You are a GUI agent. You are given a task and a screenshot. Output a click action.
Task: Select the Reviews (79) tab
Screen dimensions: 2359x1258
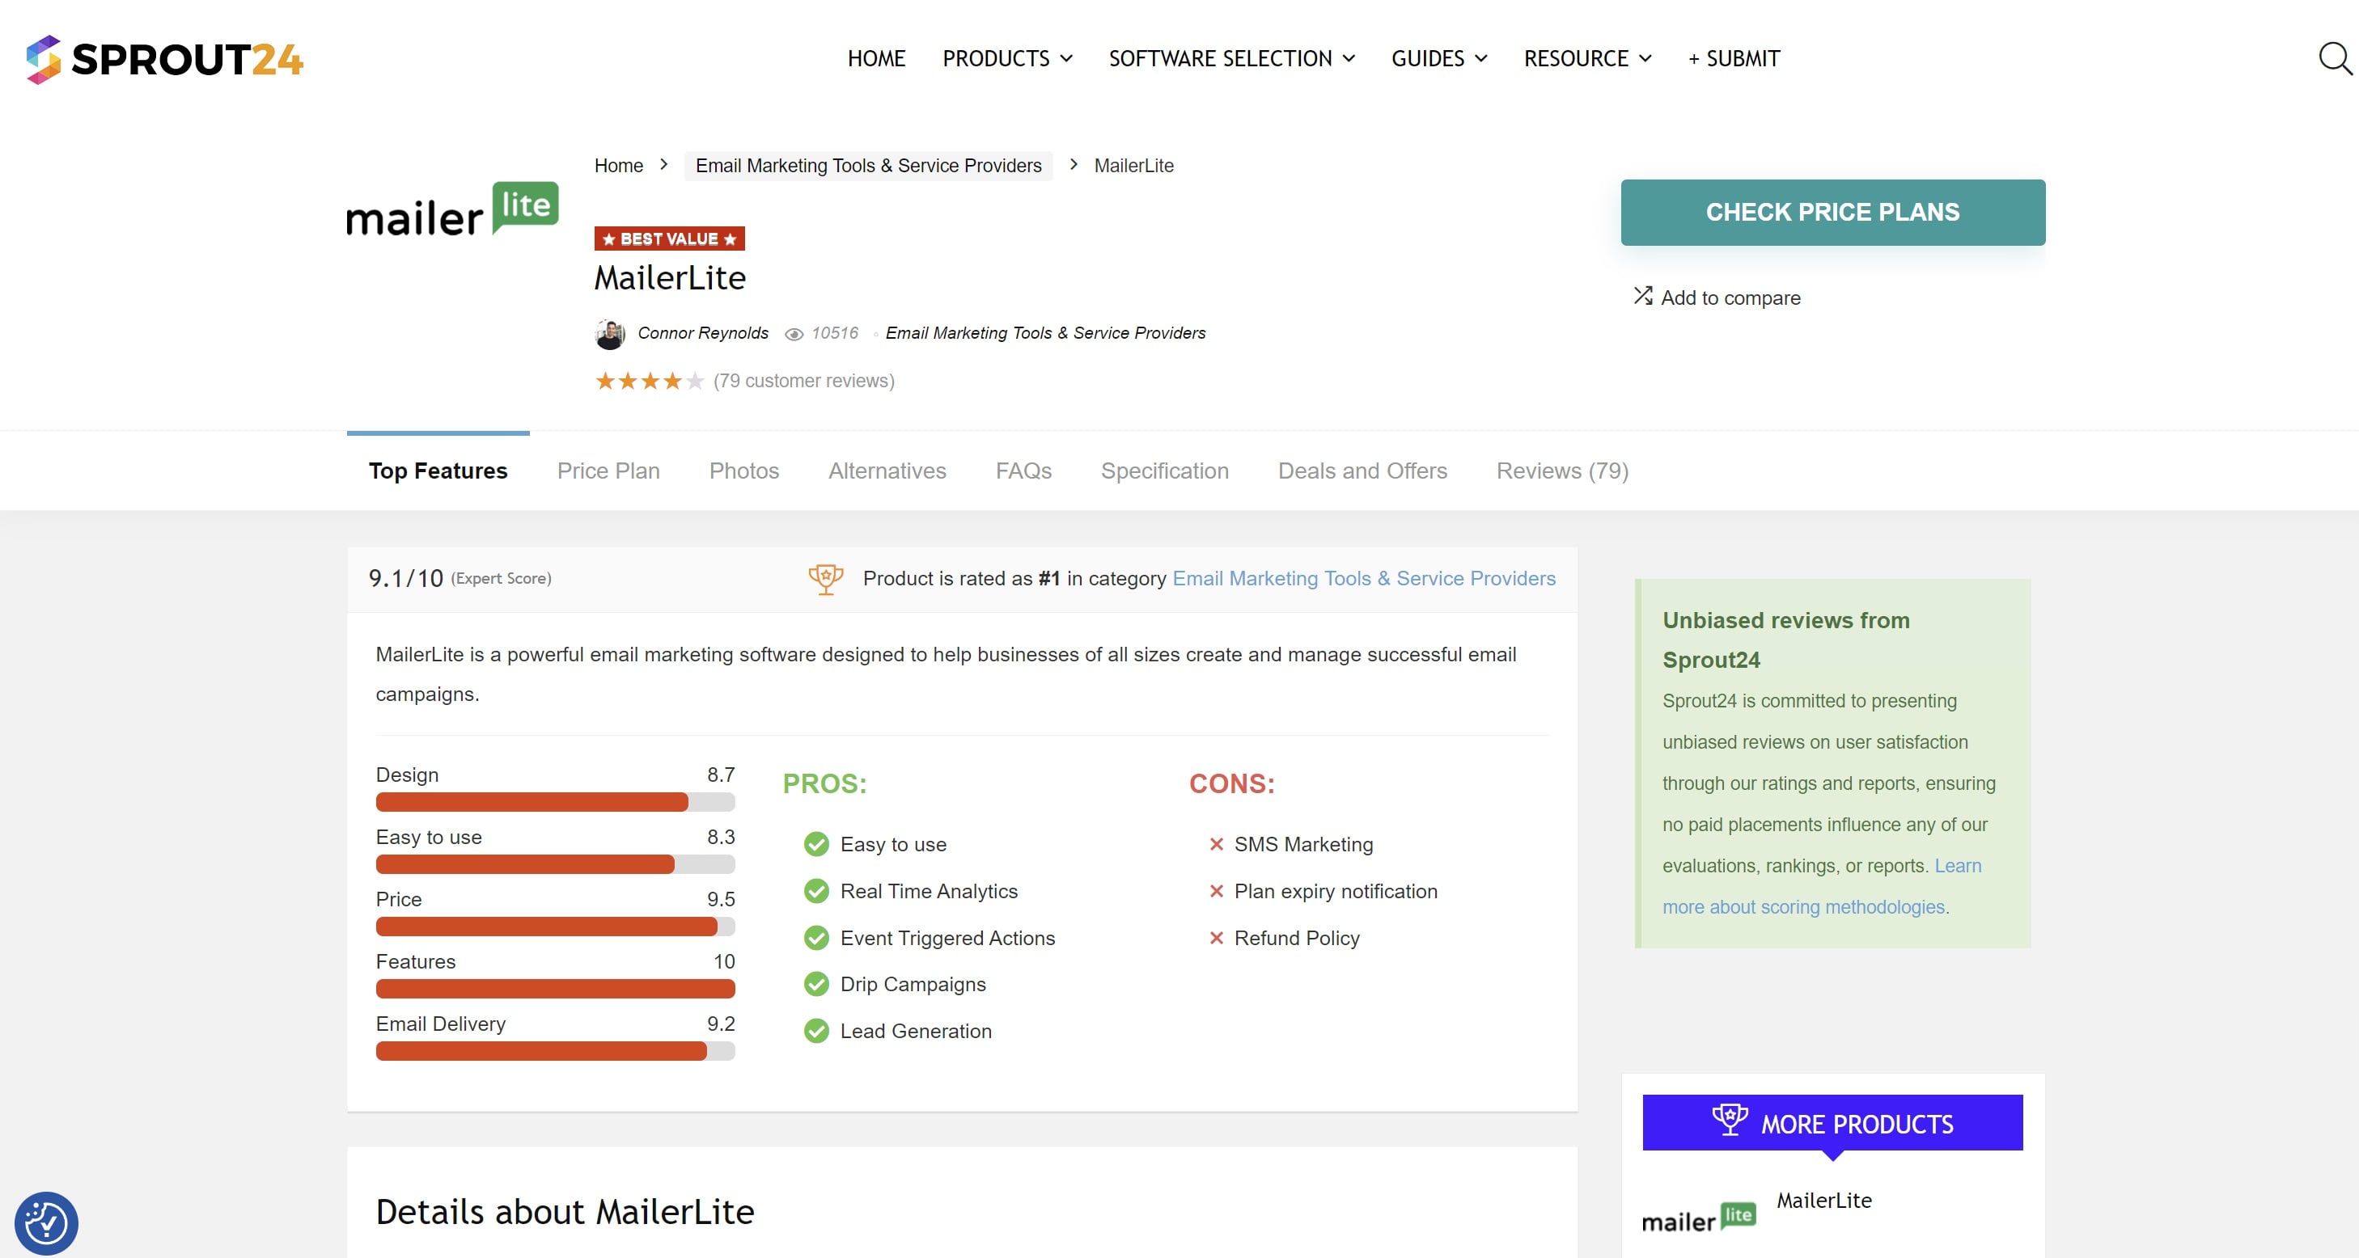coord(1561,471)
